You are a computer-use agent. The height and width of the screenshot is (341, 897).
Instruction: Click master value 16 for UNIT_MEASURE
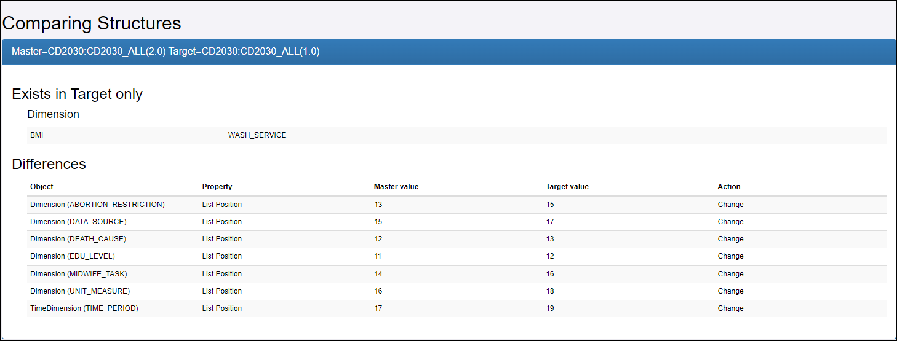[x=378, y=291]
